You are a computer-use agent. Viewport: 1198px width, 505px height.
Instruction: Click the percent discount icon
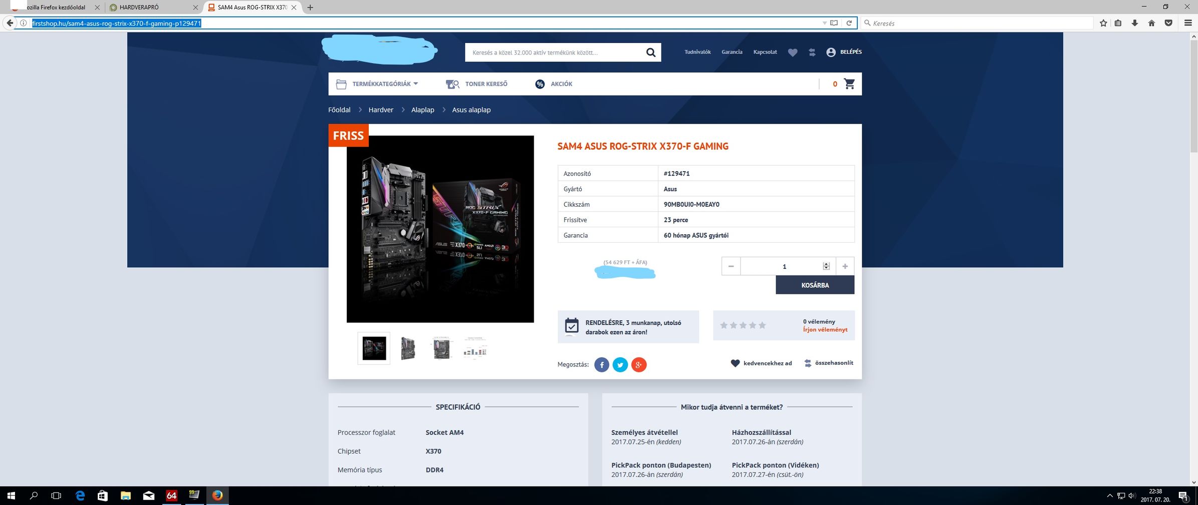[540, 84]
